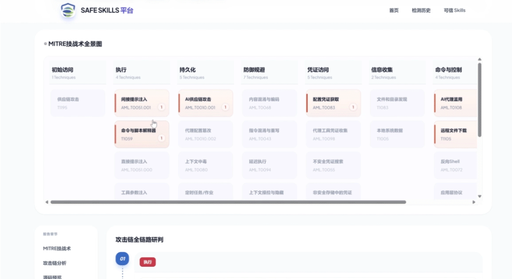The image size is (512, 279).
Task: Select the AI代理滥用 technique card
Action: click(455, 103)
